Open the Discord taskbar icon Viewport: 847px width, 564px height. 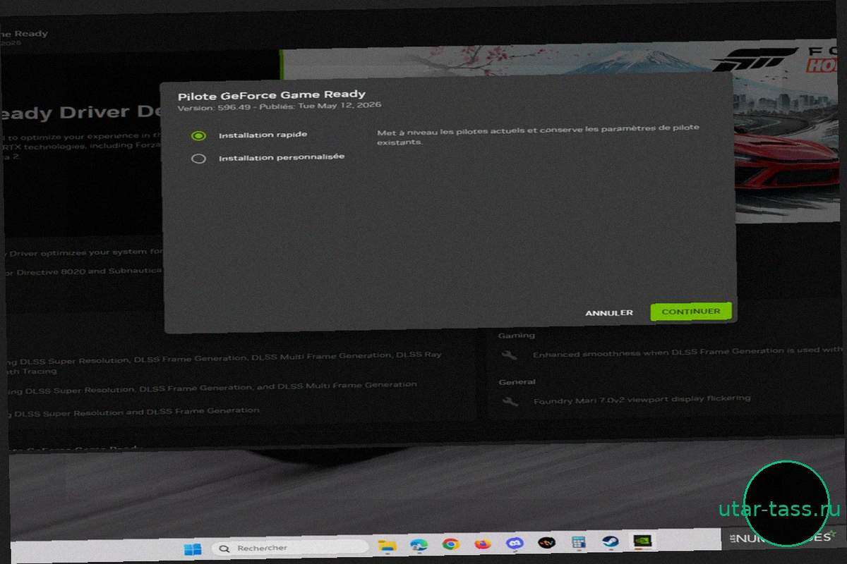515,544
